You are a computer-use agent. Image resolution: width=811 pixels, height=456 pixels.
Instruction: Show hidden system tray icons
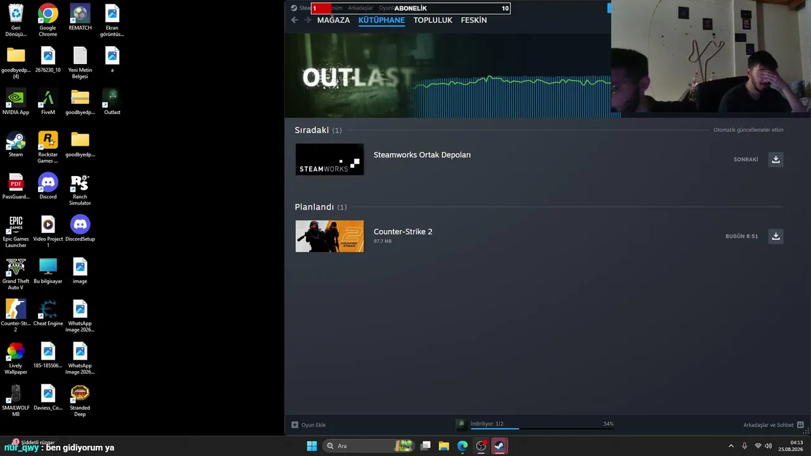(x=731, y=446)
